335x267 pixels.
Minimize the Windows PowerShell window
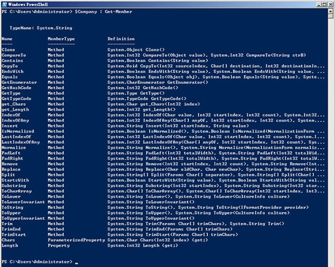coord(319,5)
